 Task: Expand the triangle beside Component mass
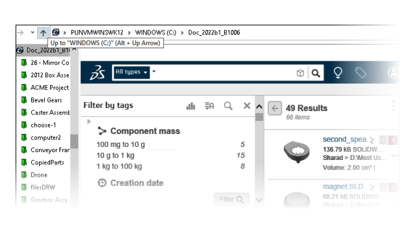click(x=89, y=122)
